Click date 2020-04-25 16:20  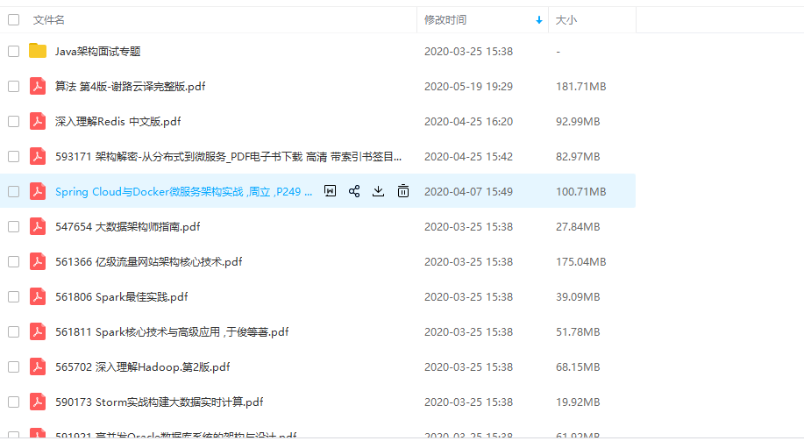pyautogui.click(x=469, y=122)
